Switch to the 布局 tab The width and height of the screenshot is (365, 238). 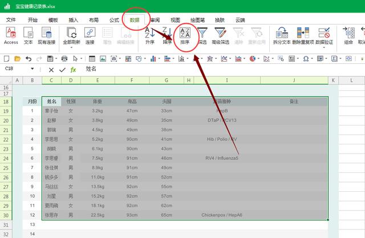(x=94, y=20)
